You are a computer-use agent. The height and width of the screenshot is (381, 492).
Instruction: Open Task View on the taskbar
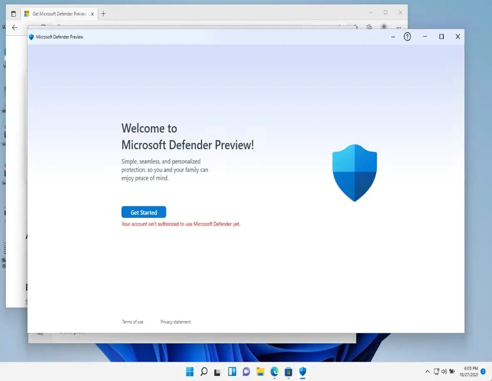218,372
